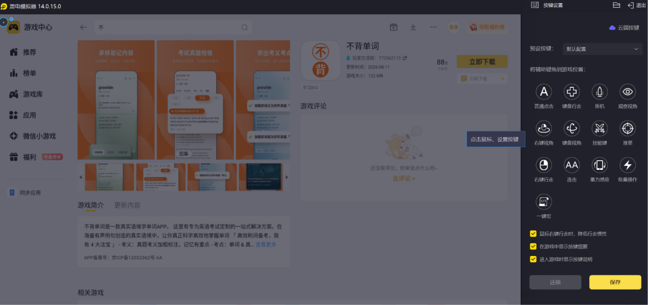The image size is (648, 305).
Task: Select the 右键行走 mouse icon
Action: pyautogui.click(x=544, y=165)
